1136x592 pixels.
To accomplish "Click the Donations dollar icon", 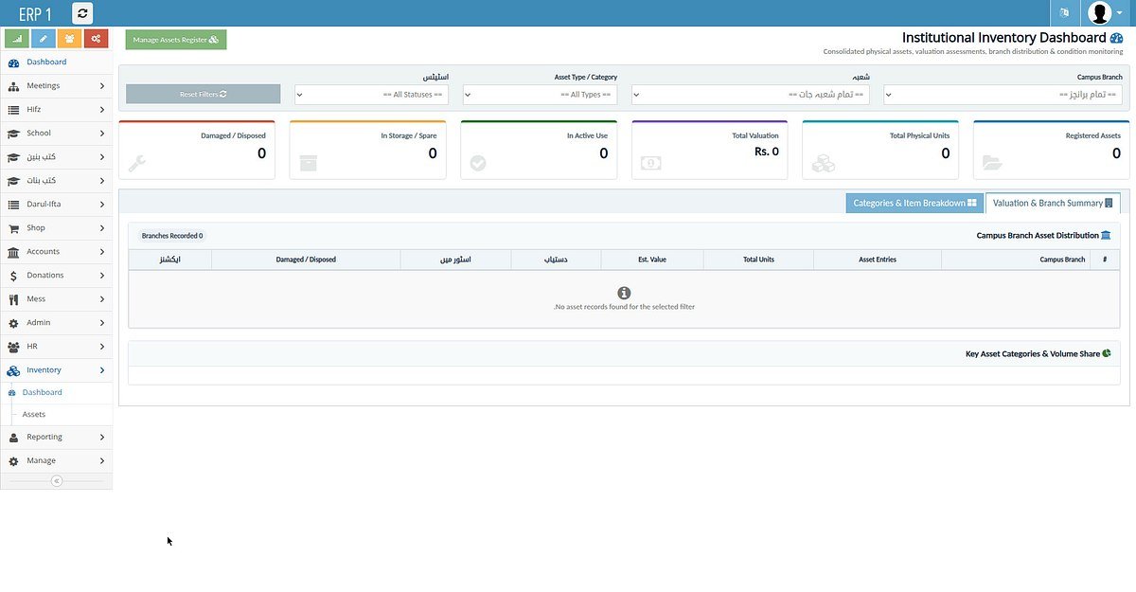I will [x=13, y=276].
